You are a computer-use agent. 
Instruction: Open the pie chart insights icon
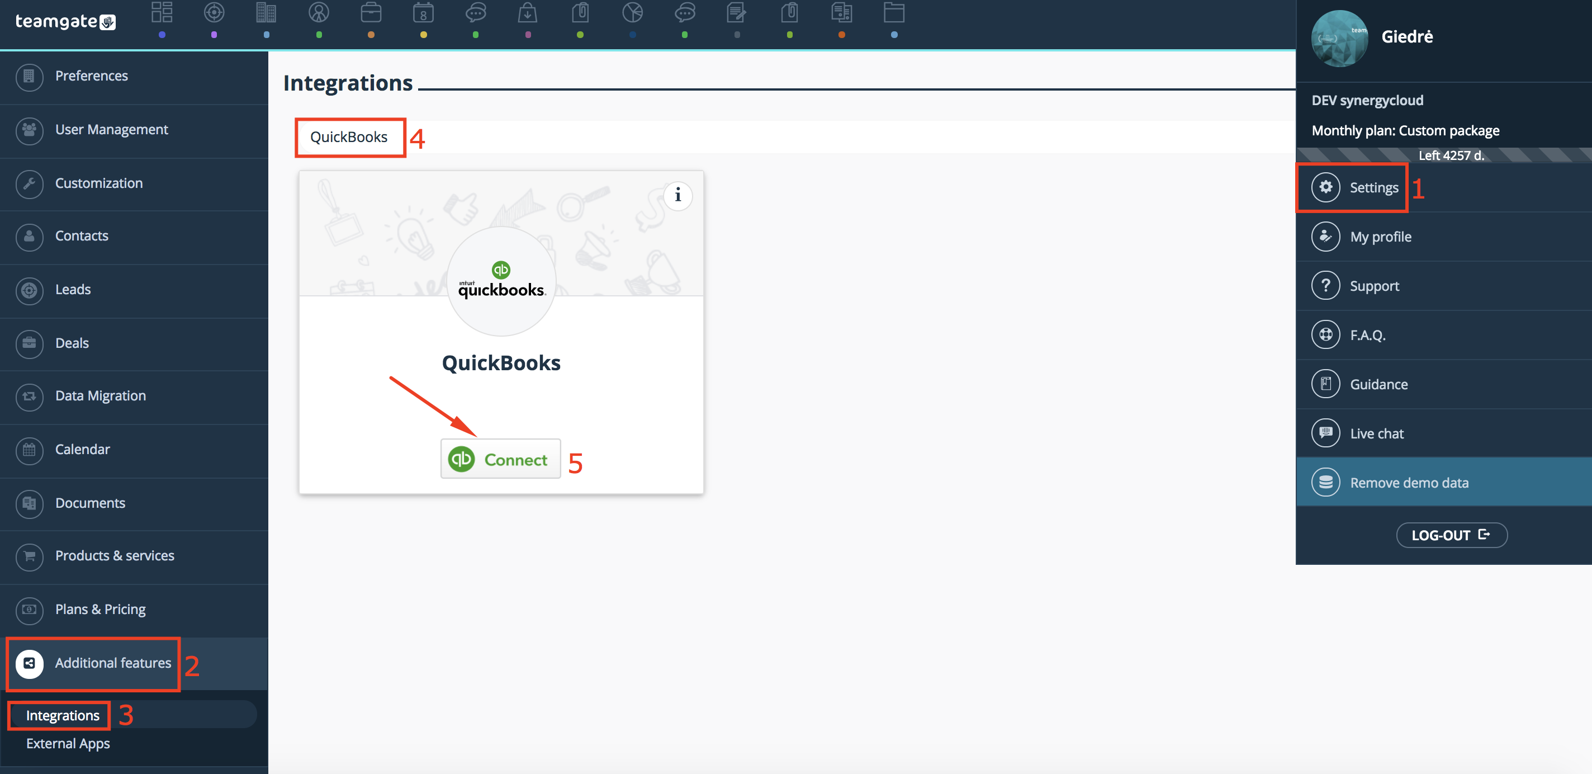(x=632, y=12)
